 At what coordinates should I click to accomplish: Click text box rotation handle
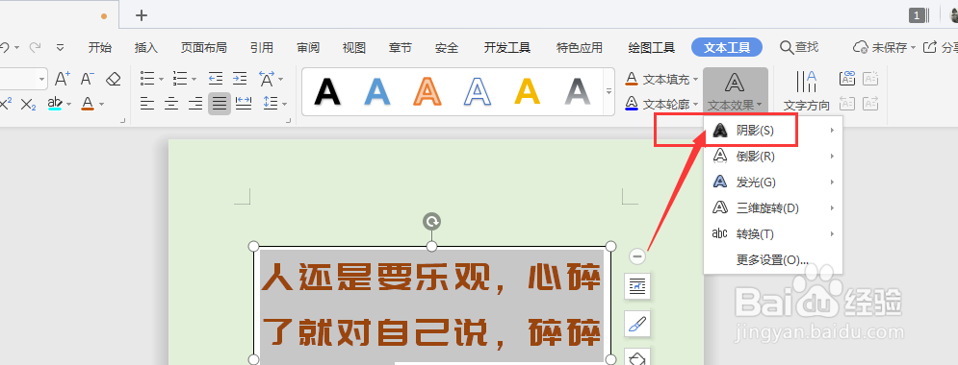tap(432, 221)
